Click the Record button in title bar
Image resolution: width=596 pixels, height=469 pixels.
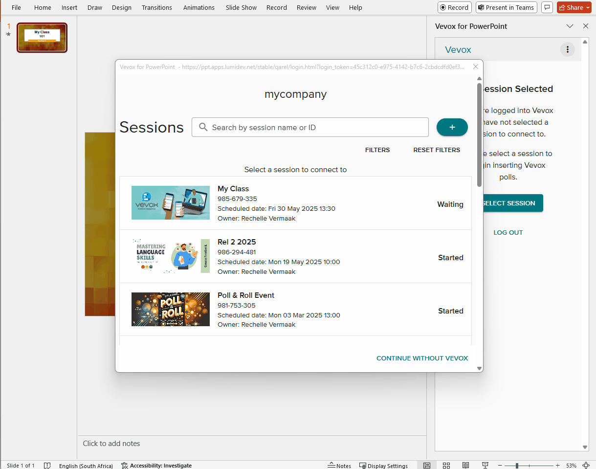(455, 7)
